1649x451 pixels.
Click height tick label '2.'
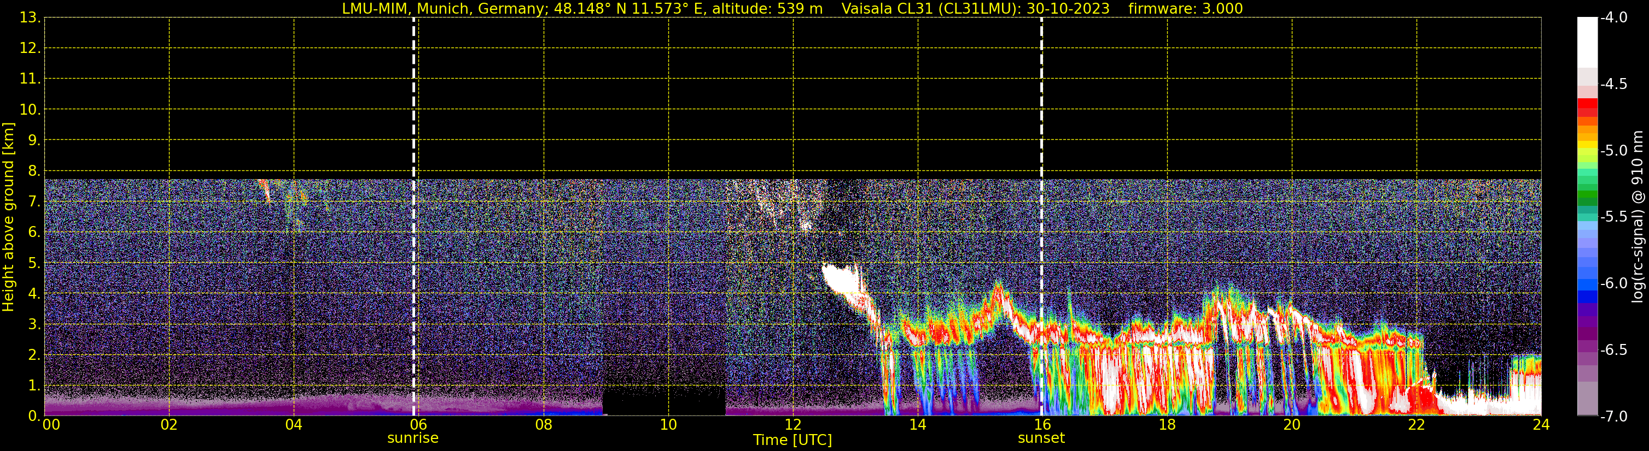click(34, 354)
